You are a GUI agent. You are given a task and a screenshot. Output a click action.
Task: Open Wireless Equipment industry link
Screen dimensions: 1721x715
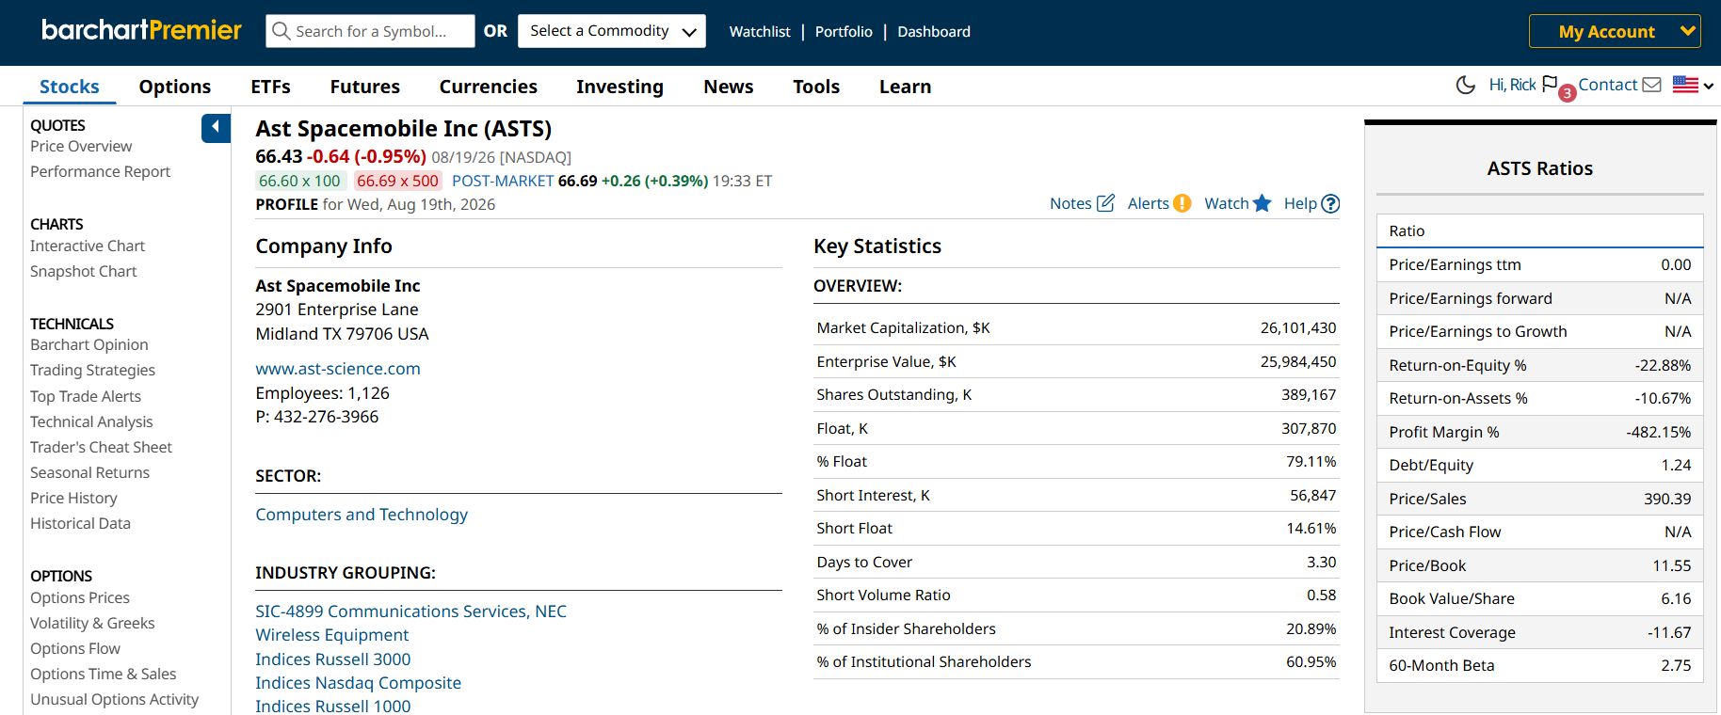(331, 635)
